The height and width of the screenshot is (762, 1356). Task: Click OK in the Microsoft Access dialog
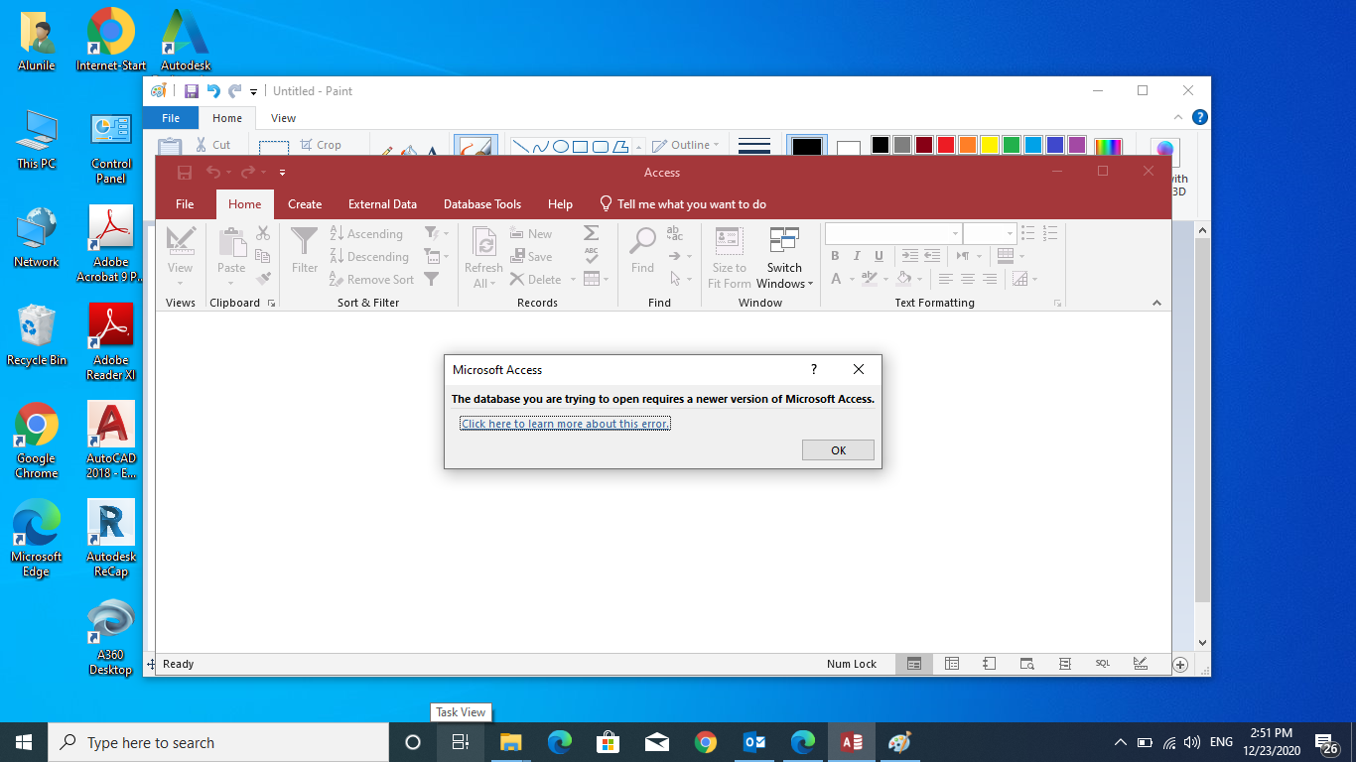pos(838,450)
